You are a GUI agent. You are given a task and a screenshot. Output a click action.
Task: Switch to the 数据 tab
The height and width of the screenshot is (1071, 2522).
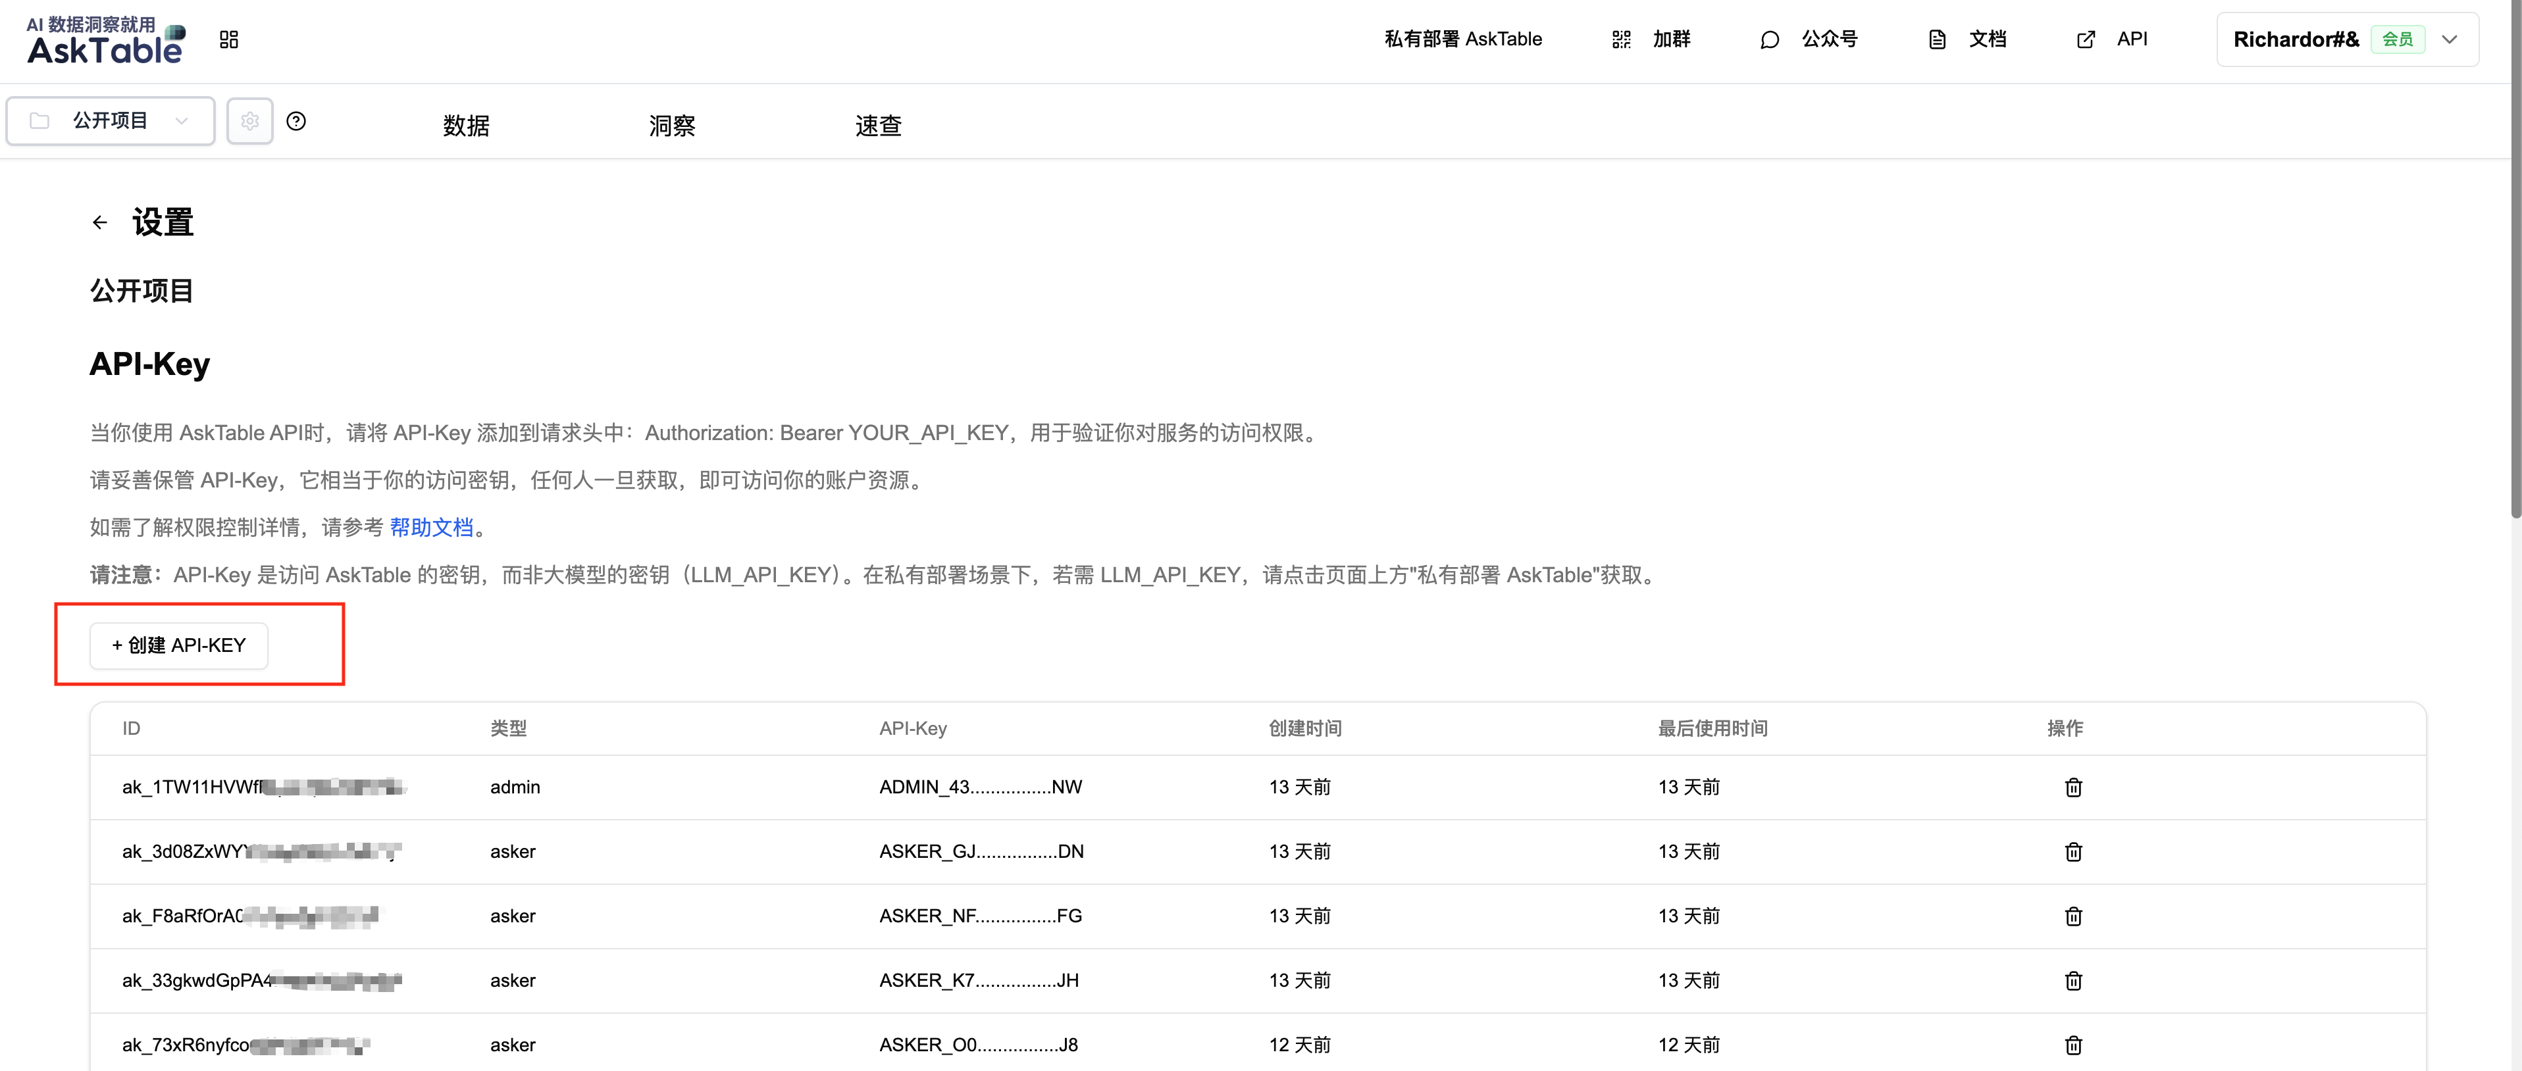466,126
